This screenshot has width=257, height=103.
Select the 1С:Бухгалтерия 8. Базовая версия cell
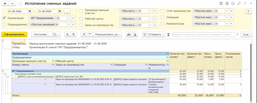point(159,80)
